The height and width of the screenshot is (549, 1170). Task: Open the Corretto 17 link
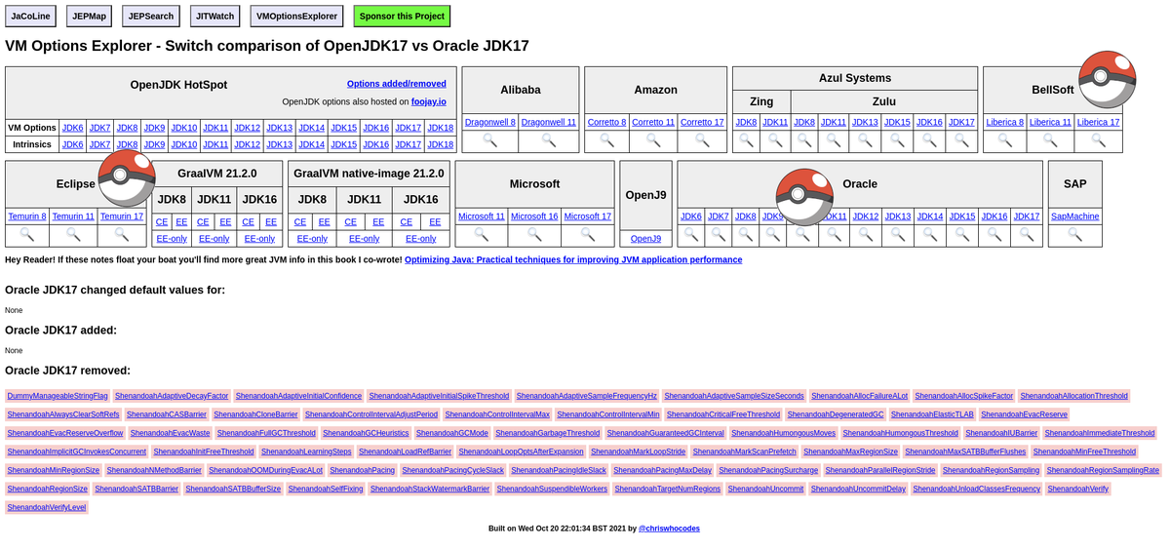pos(702,122)
